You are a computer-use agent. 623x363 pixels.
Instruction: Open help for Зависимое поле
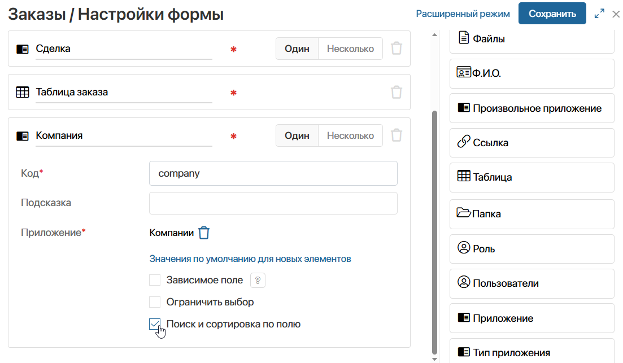pos(258,281)
